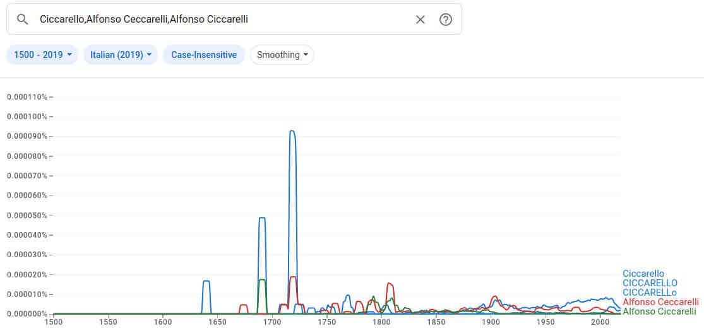Clear the search query with X icon
The image size is (704, 331).
pyautogui.click(x=421, y=20)
